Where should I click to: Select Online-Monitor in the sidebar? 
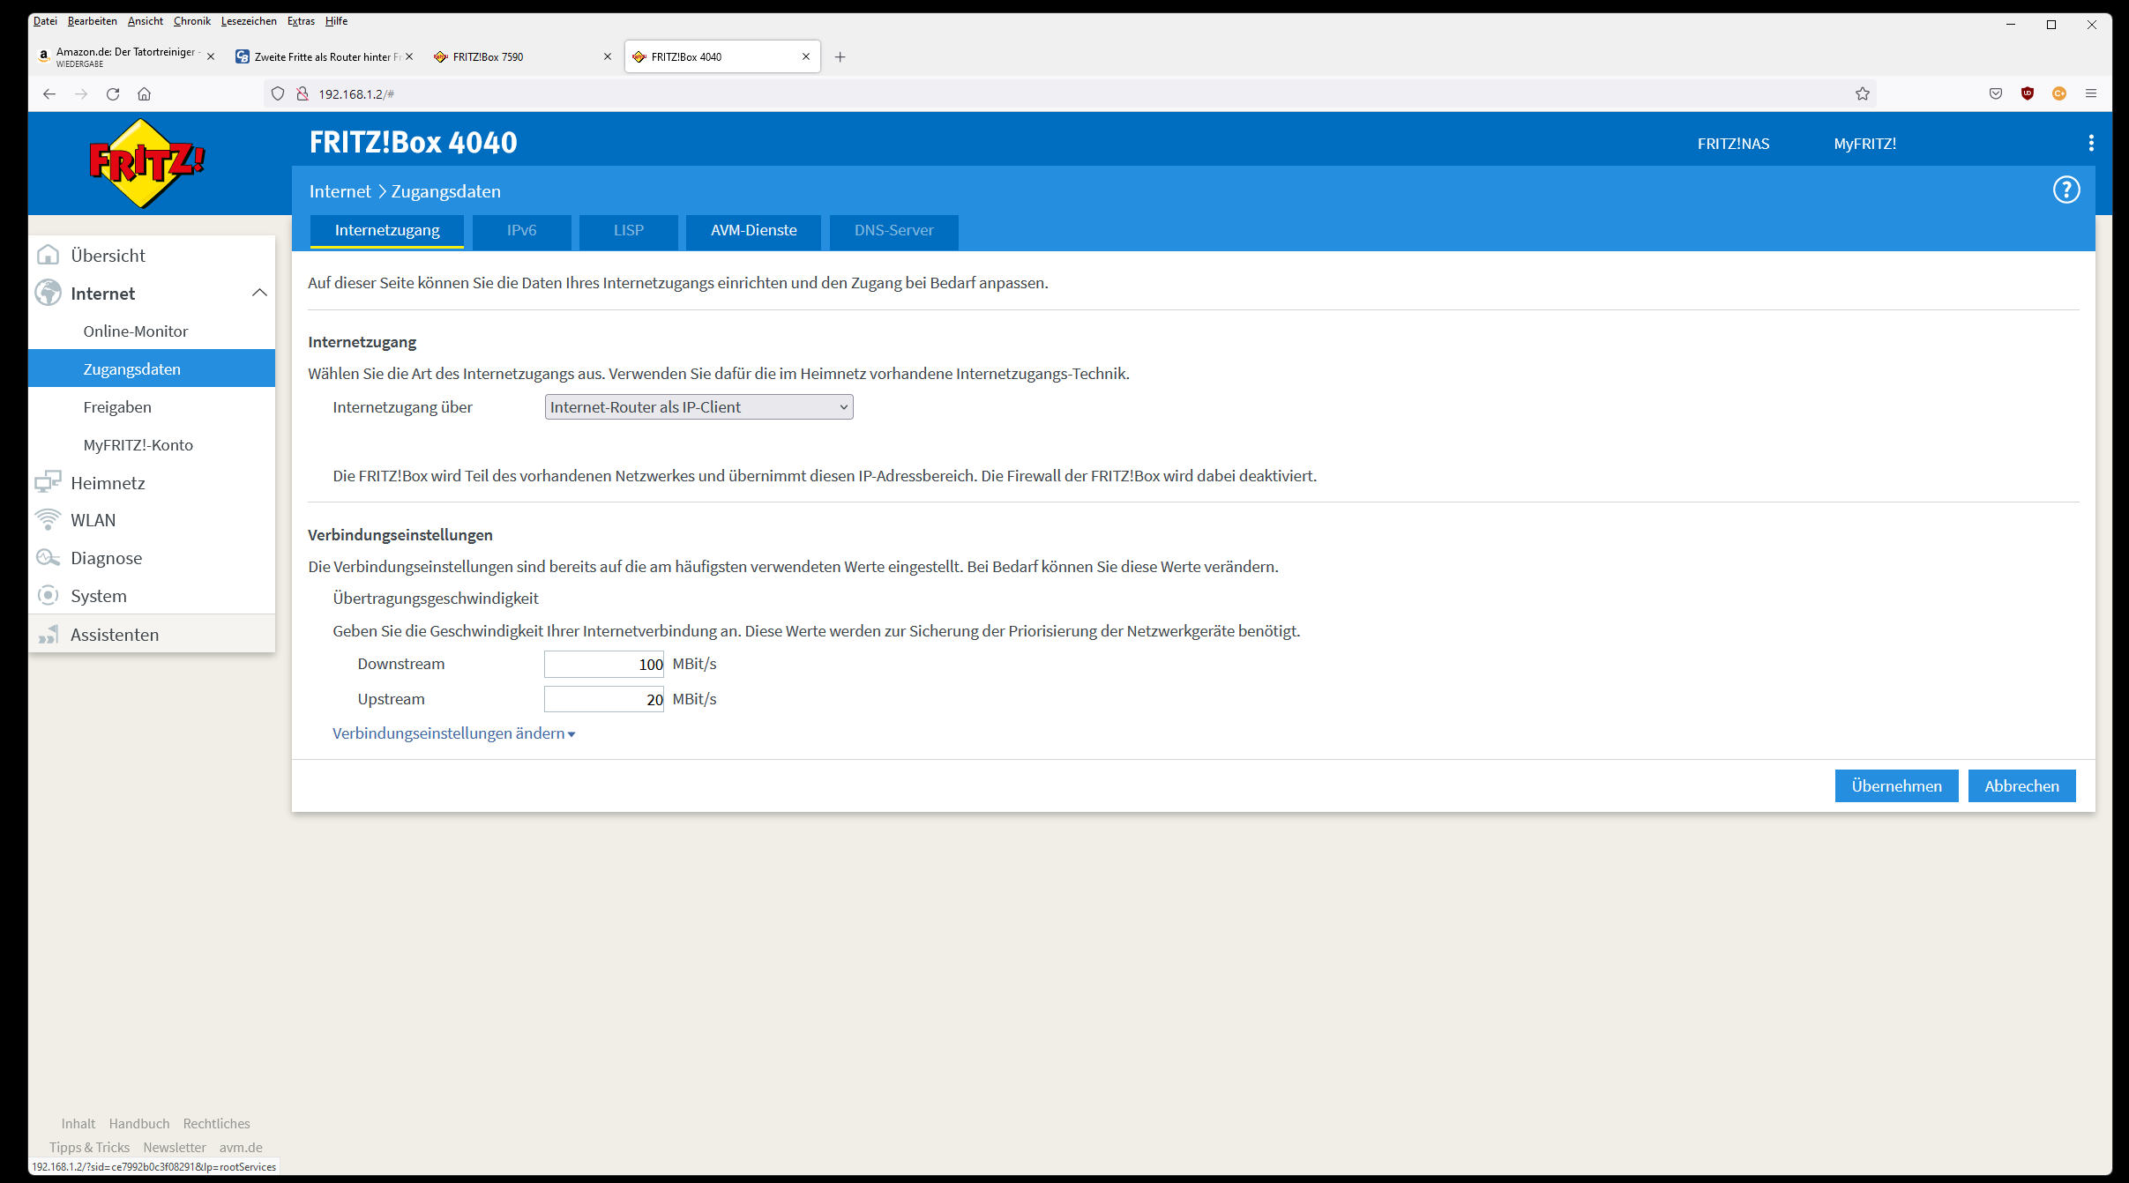tap(152, 331)
